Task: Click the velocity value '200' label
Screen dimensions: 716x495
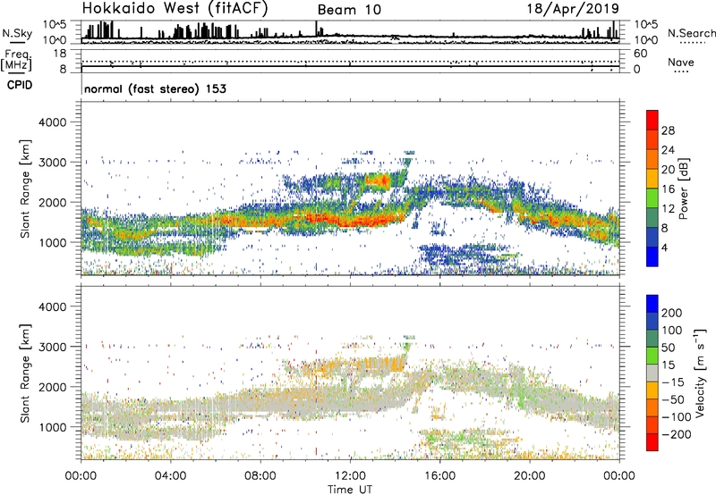Action: coord(672,313)
